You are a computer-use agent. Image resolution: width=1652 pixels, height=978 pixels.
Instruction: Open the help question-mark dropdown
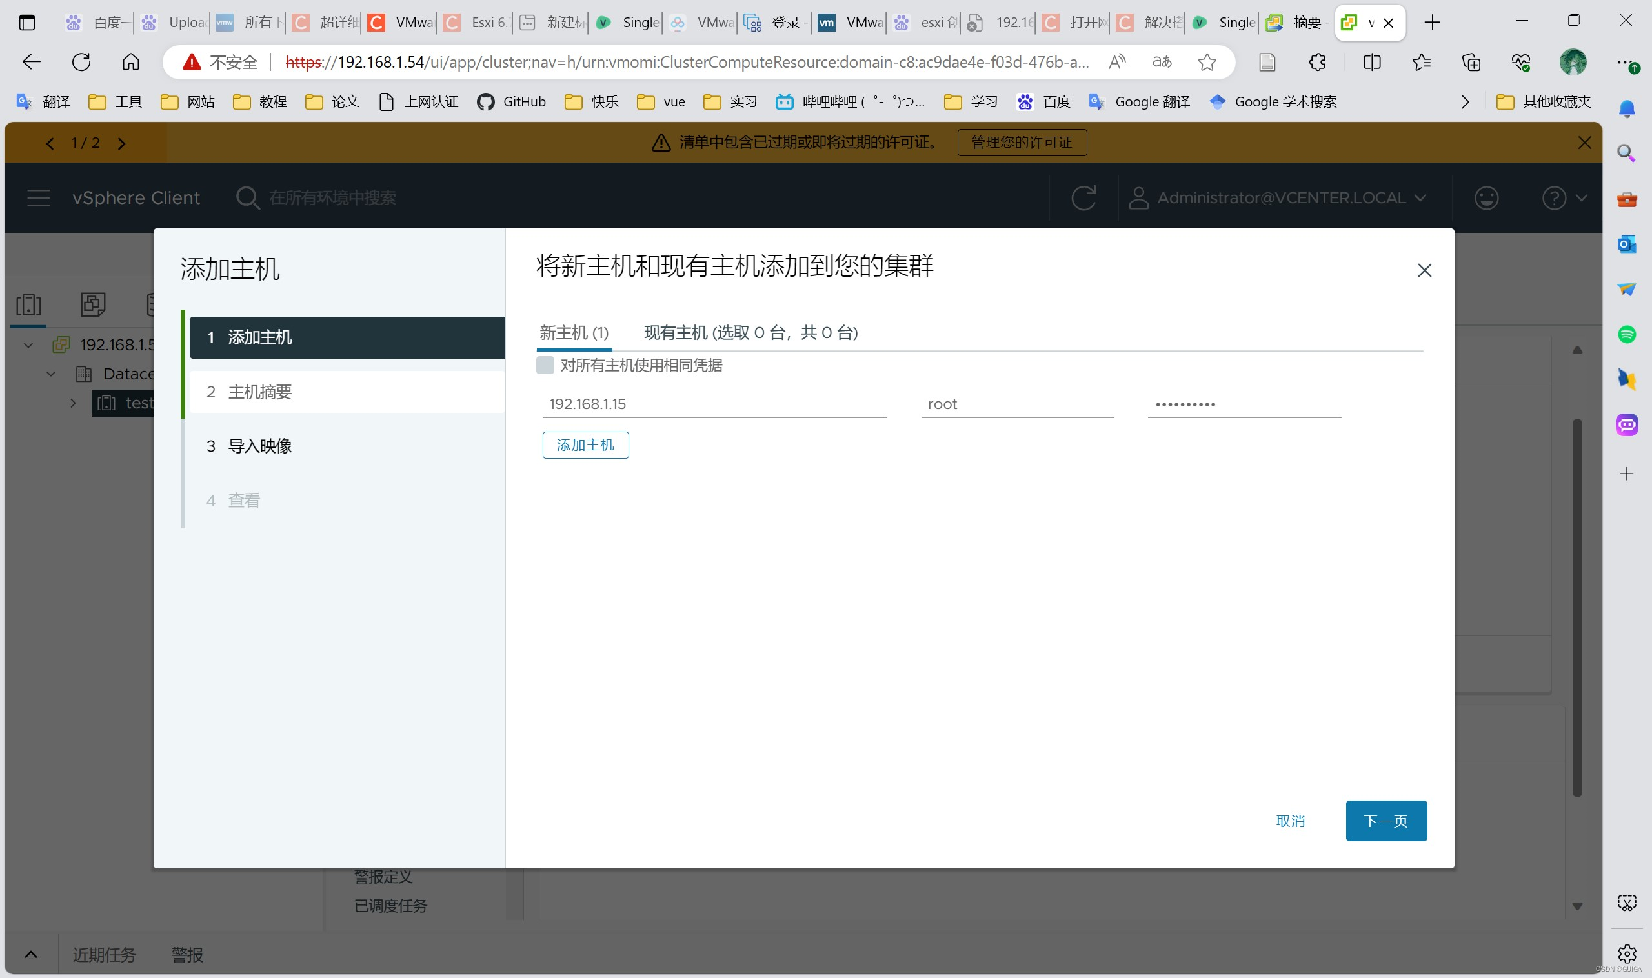click(1564, 197)
